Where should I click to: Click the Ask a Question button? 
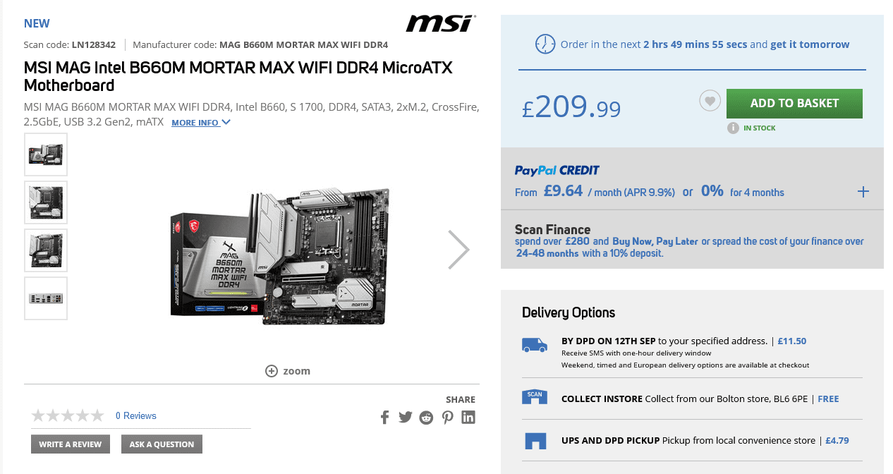[162, 444]
